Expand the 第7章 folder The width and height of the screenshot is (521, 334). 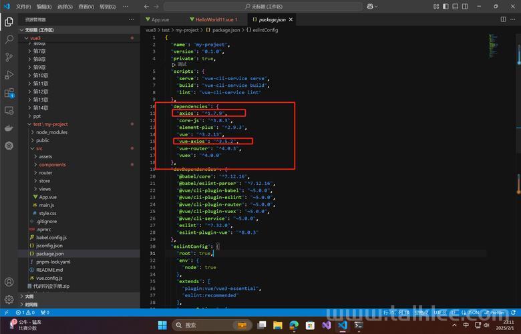pos(29,51)
